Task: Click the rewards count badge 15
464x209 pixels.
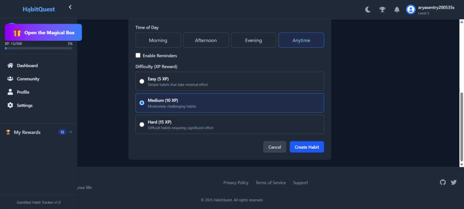Action: pyautogui.click(x=62, y=132)
